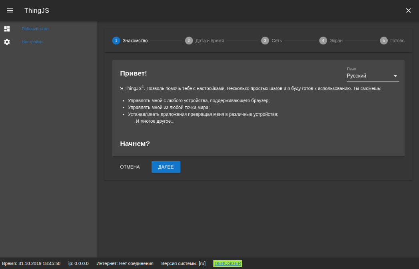Screen dimensions: 419x269
Task: Click step circle 2 Дата и время
Action: [189, 40]
